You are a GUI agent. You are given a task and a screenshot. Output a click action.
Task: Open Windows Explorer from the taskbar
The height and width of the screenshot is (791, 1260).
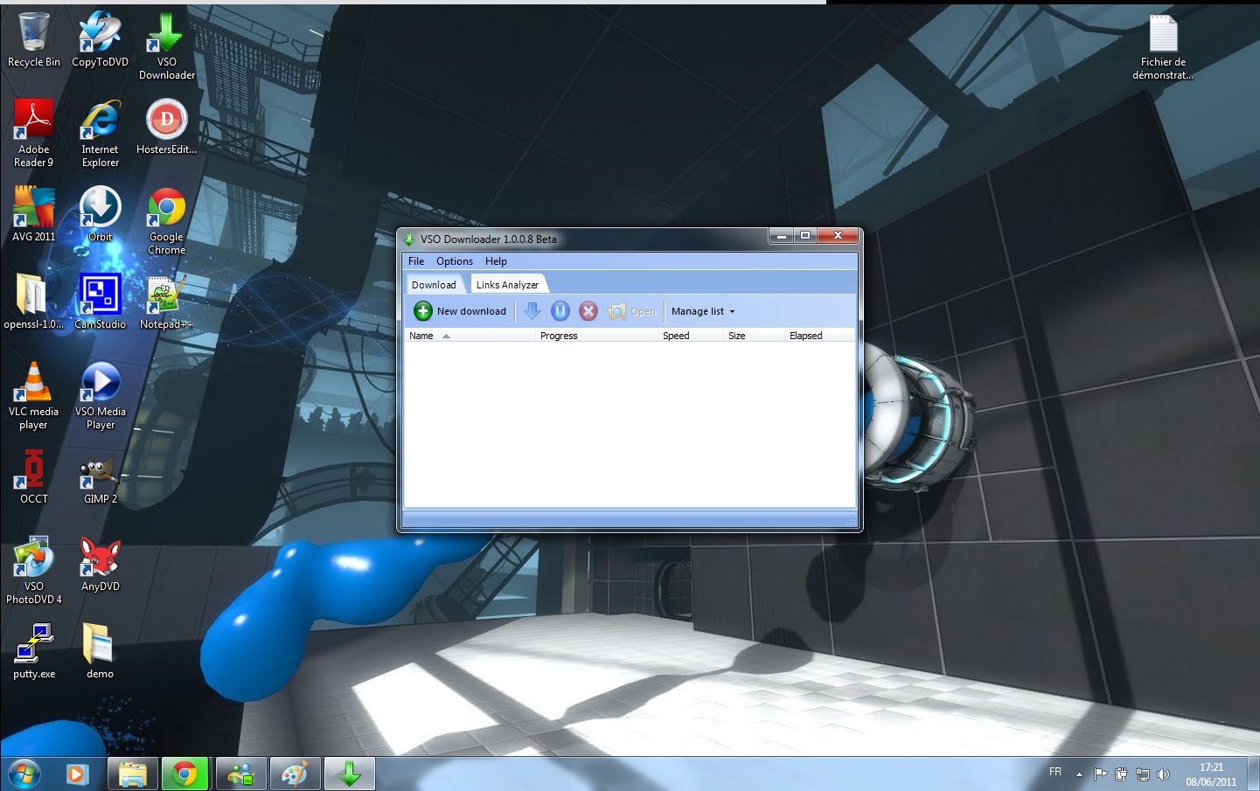tap(133, 774)
